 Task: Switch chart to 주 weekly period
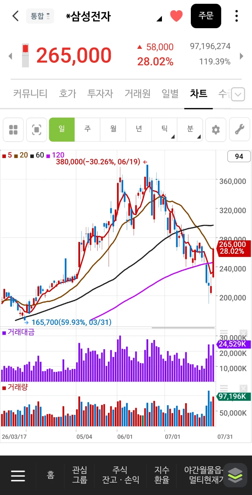point(87,130)
